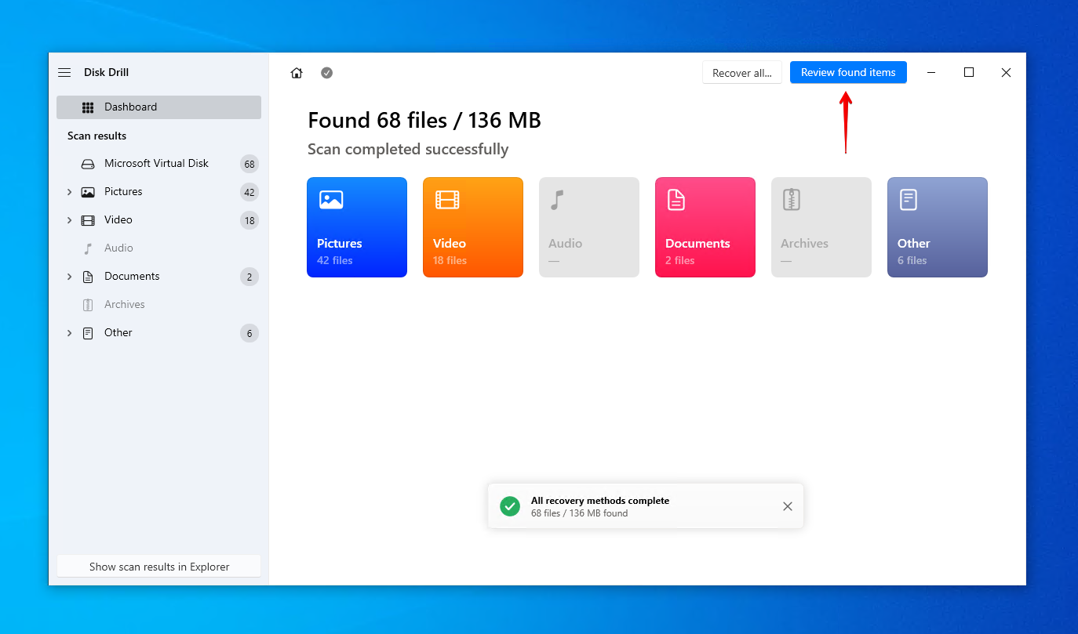
Task: Dismiss the recovery complete notification
Action: [788, 506]
